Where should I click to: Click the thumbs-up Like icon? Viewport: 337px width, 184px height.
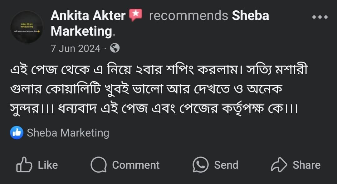(24, 165)
